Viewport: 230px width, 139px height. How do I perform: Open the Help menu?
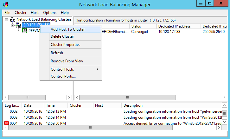[65, 13]
